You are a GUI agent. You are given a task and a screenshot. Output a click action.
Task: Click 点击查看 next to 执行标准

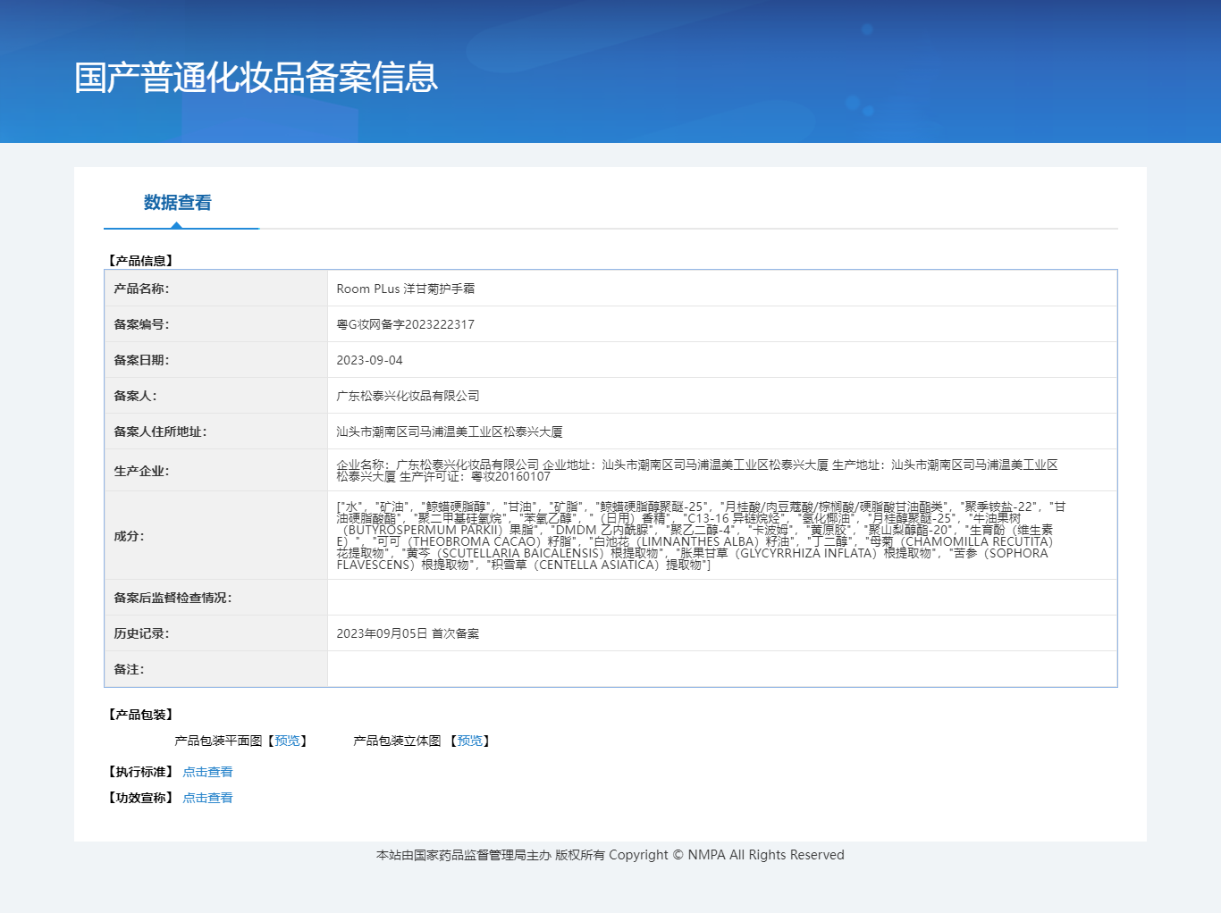click(x=207, y=772)
